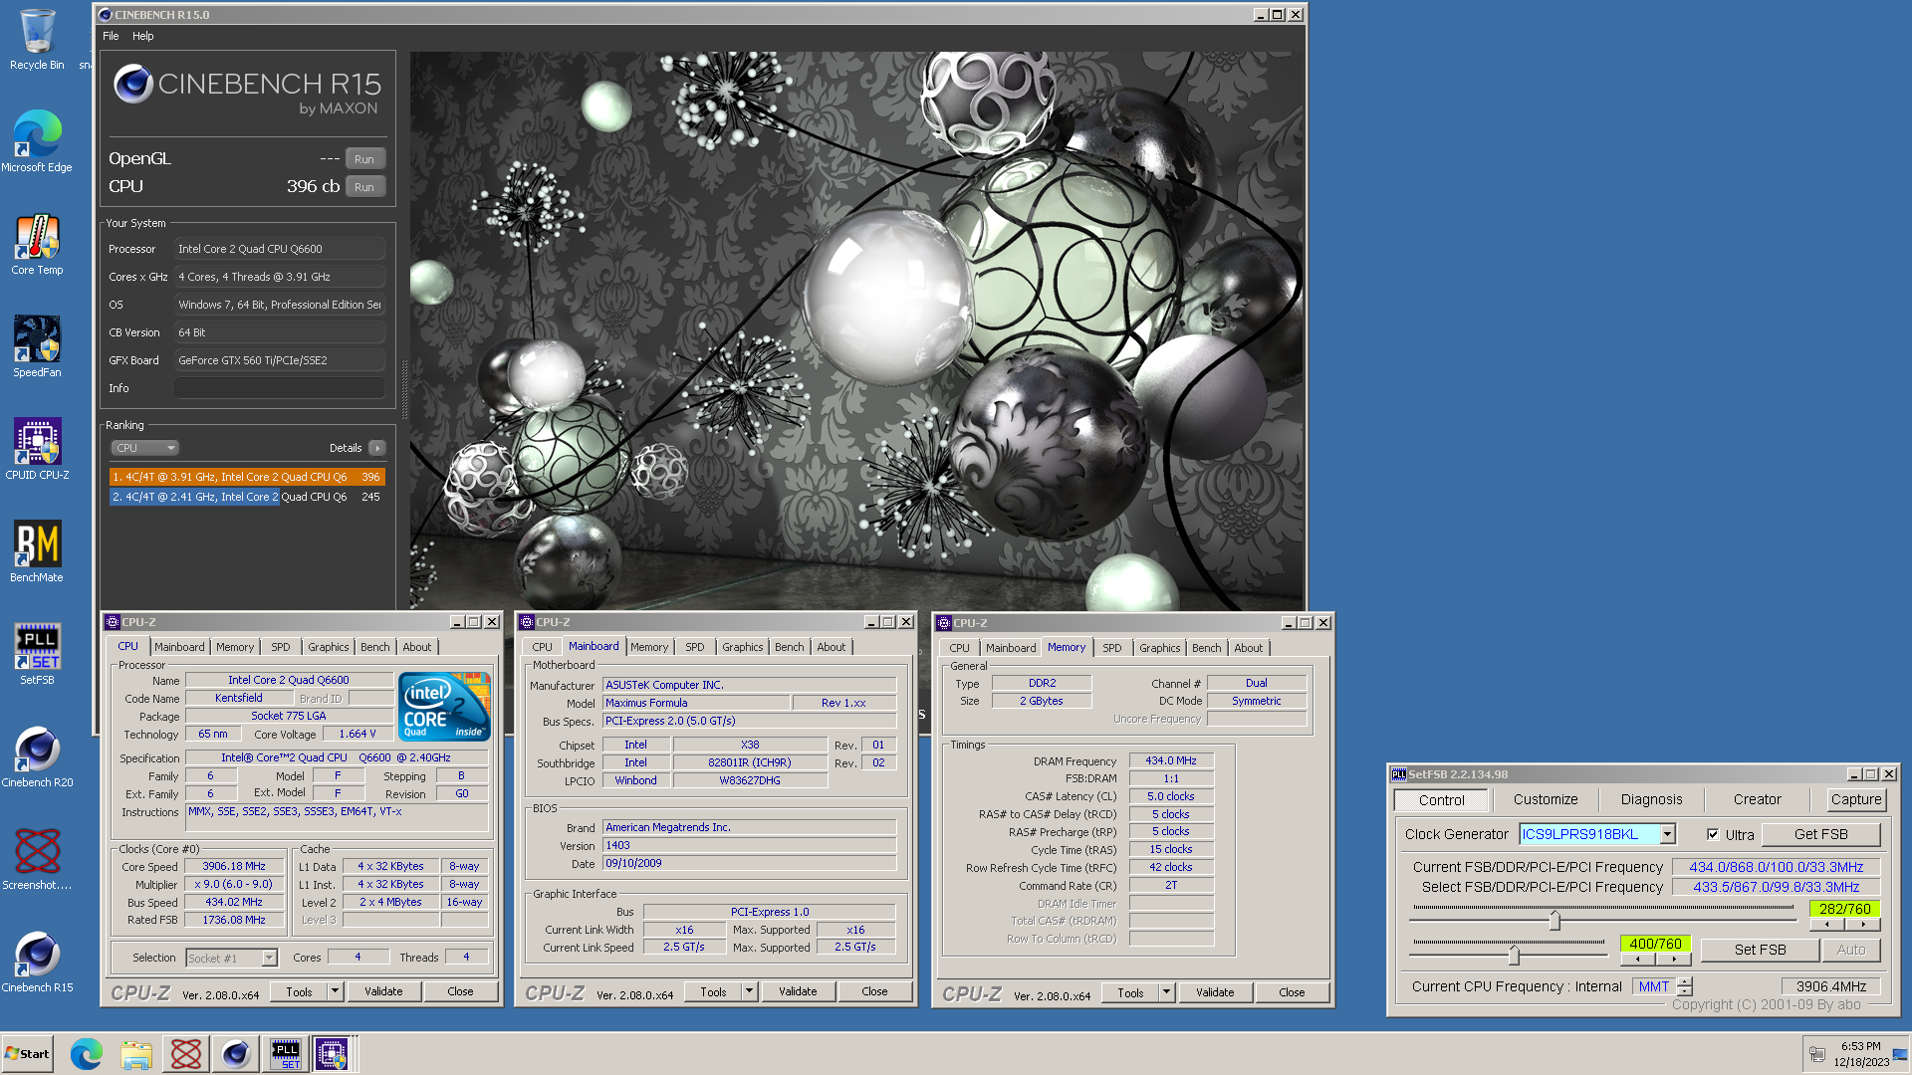
Task: Open About tab in Mainboard CPU-Z window
Action: (832, 647)
